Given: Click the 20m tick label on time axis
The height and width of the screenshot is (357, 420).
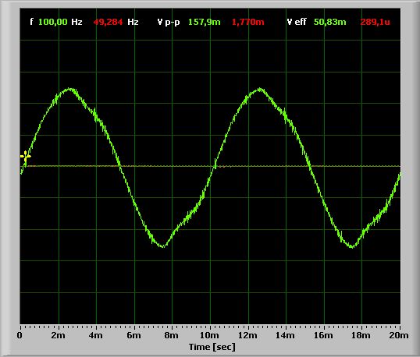Looking at the screenshot, I should pyautogui.click(x=399, y=335).
